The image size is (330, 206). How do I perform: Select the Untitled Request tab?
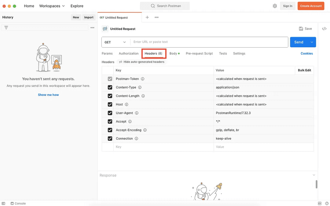click(x=119, y=17)
